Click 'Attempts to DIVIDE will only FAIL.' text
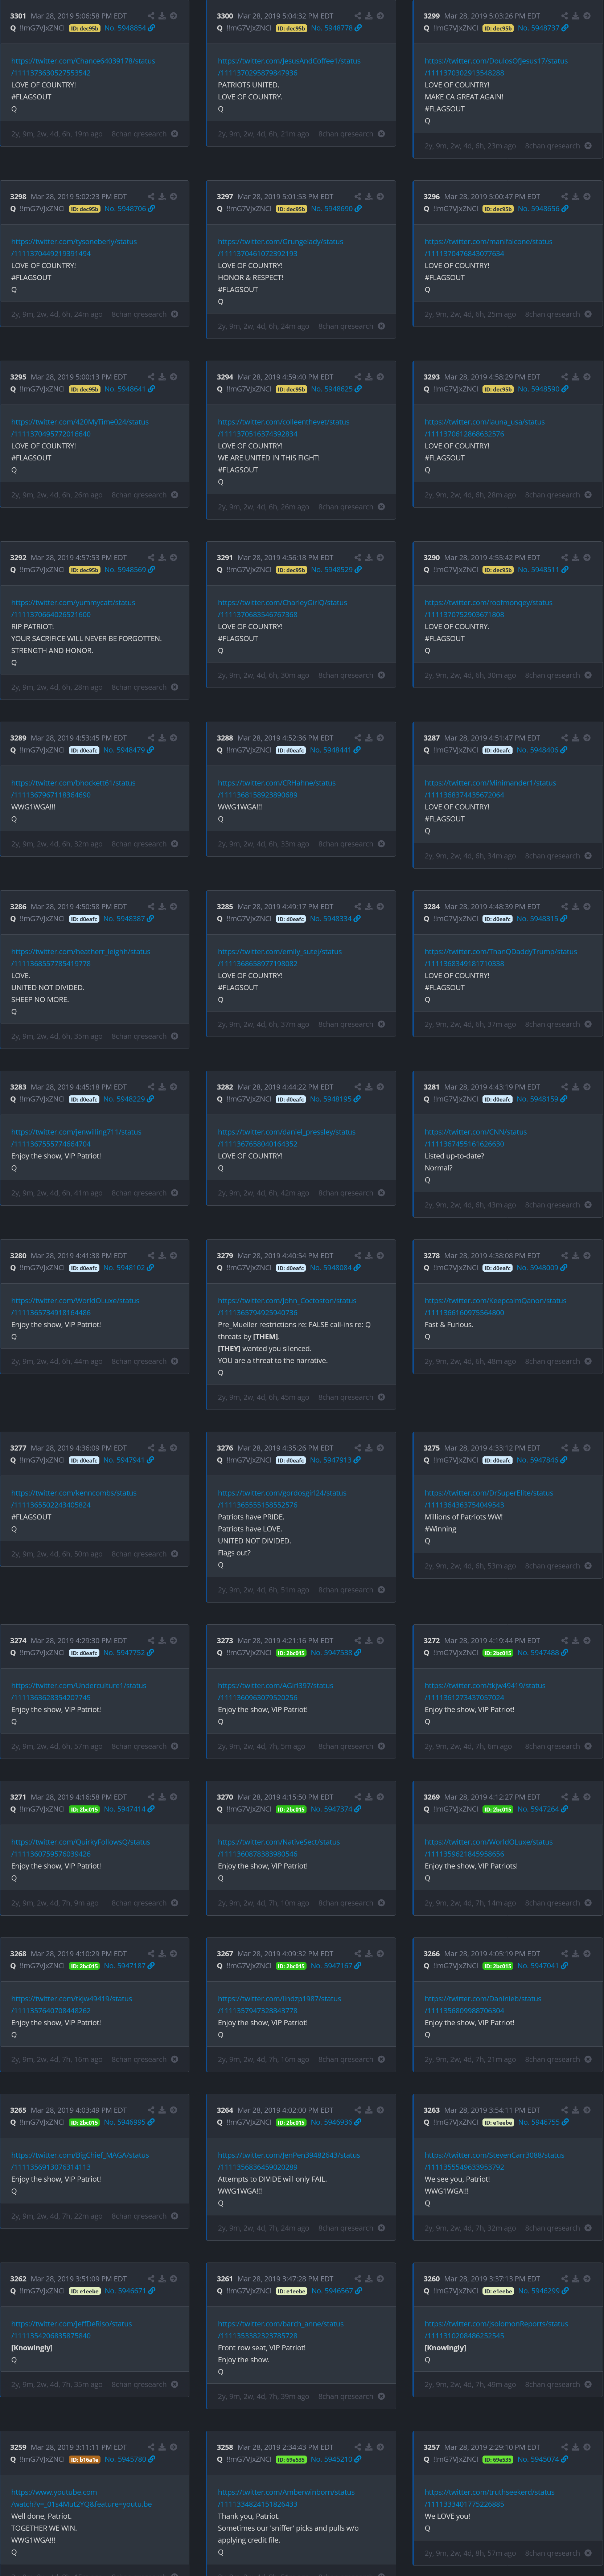Viewport: 604px width, 2576px height. [272, 2179]
